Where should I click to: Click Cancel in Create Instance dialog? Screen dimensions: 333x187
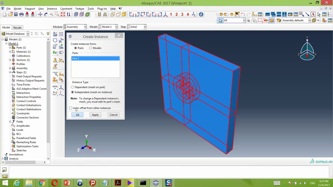113,115
